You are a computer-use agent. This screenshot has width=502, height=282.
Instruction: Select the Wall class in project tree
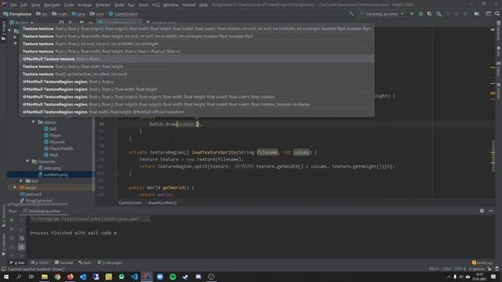coord(53,155)
